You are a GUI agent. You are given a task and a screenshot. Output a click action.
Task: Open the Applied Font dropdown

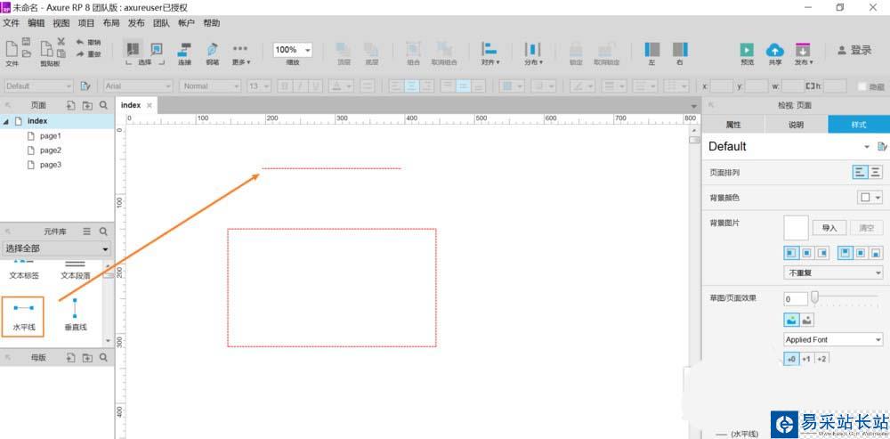(833, 339)
